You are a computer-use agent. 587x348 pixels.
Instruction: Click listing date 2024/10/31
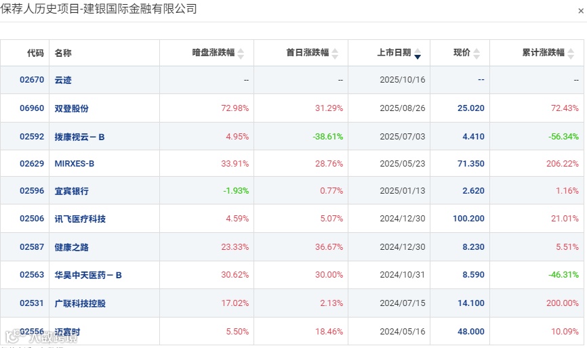403,274
